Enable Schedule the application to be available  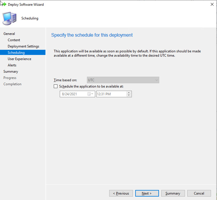point(56,86)
